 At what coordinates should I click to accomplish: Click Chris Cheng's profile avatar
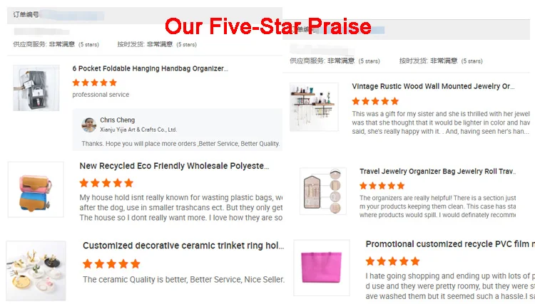click(89, 125)
